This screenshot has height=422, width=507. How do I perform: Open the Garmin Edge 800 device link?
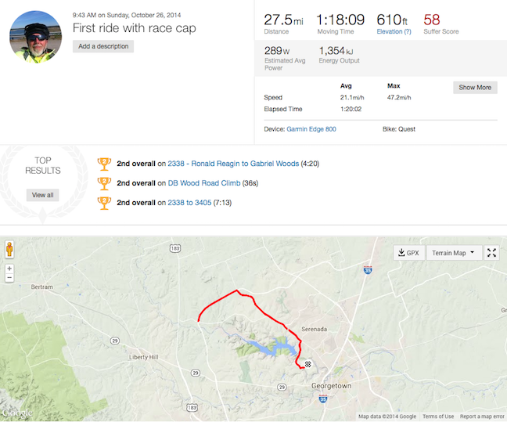click(311, 129)
